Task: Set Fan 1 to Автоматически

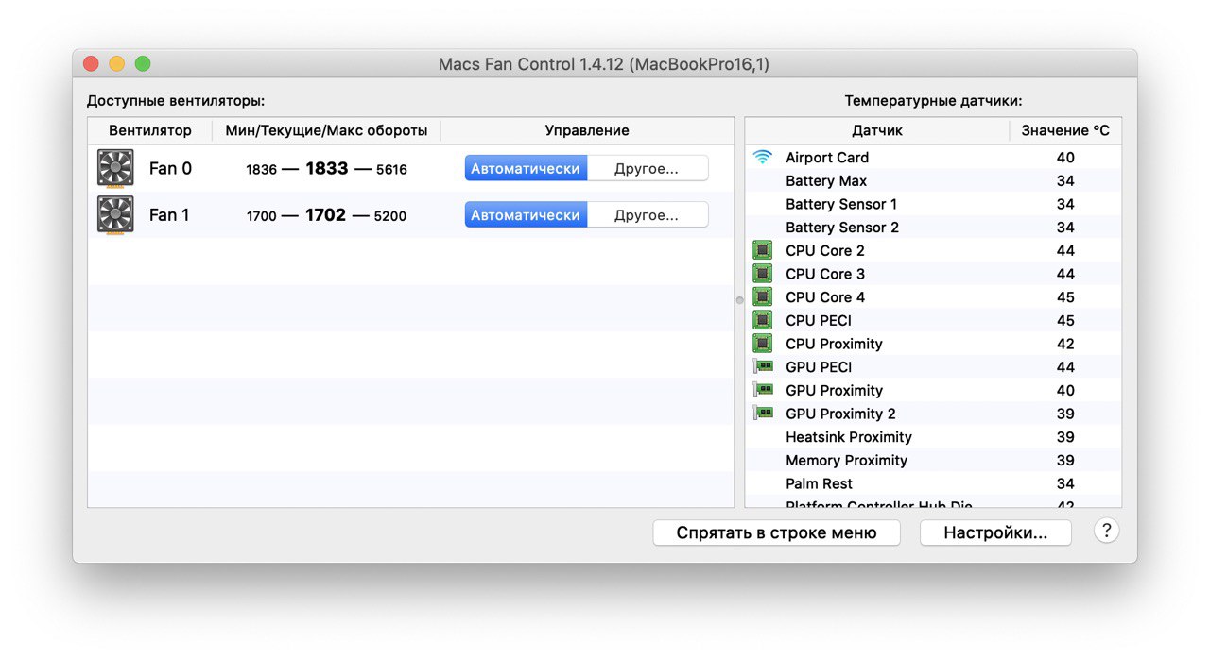Action: coord(526,215)
